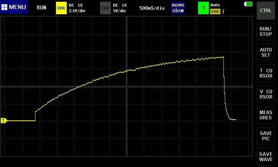
Task: Enable the T CURSOR time cursor
Action: click(x=266, y=73)
